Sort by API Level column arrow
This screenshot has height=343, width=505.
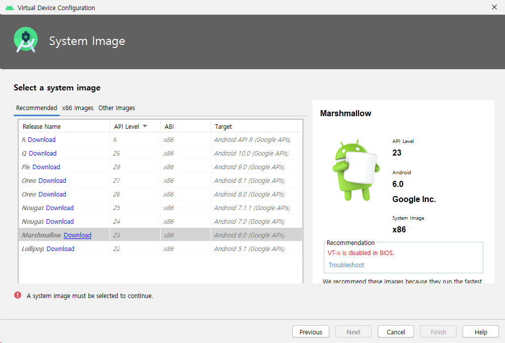pos(145,126)
